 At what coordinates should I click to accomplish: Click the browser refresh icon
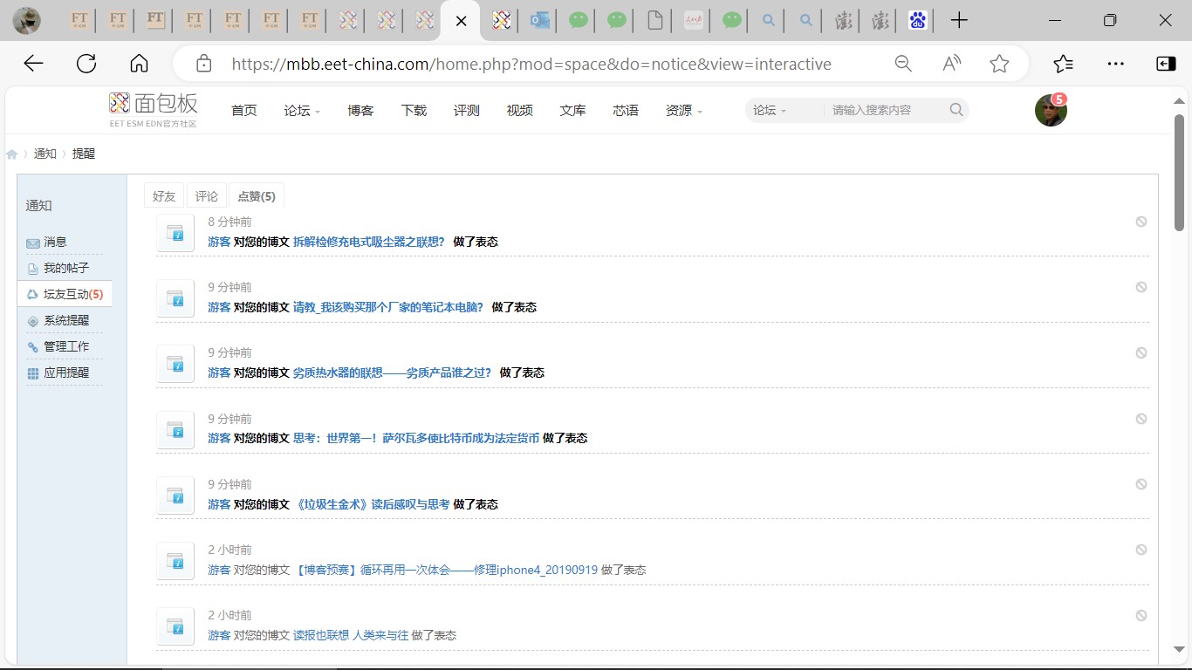click(86, 64)
